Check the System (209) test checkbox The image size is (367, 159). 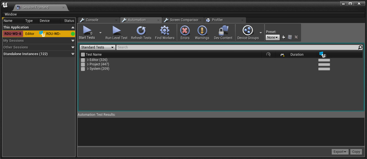(83, 69)
